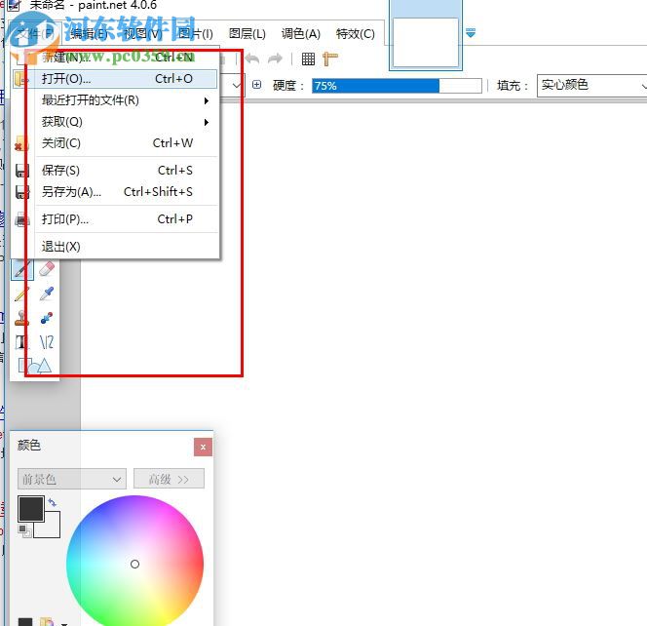Select the Shapes tool

point(35,366)
